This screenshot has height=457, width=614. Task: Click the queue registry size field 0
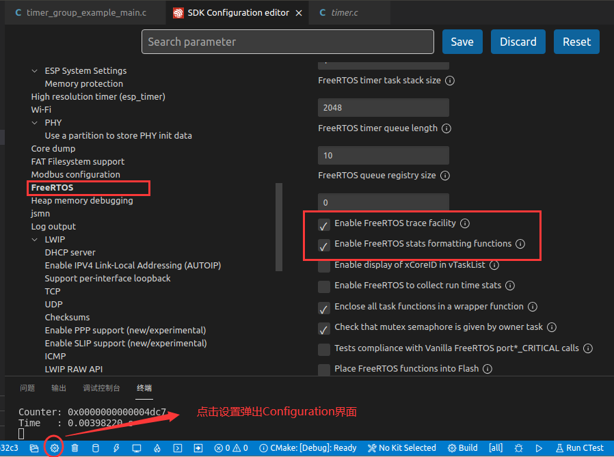(x=384, y=202)
